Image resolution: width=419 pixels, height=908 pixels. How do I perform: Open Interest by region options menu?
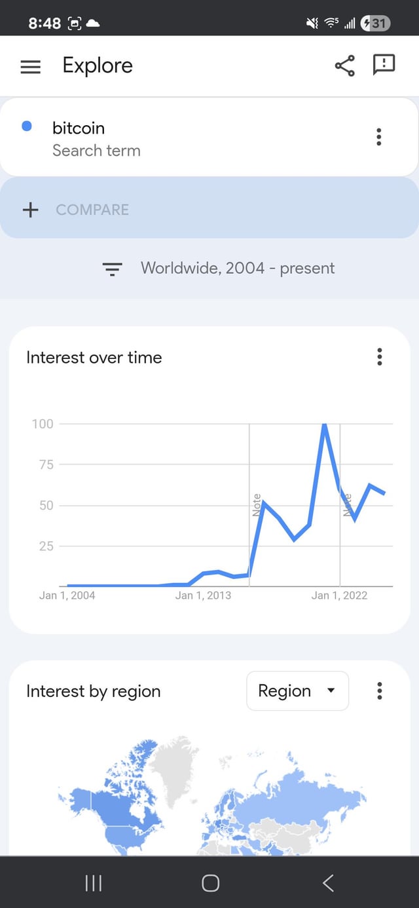[x=379, y=690]
